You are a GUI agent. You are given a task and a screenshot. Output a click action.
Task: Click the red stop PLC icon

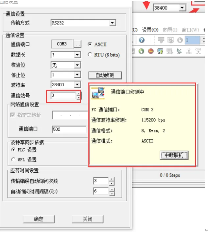click(x=151, y=51)
